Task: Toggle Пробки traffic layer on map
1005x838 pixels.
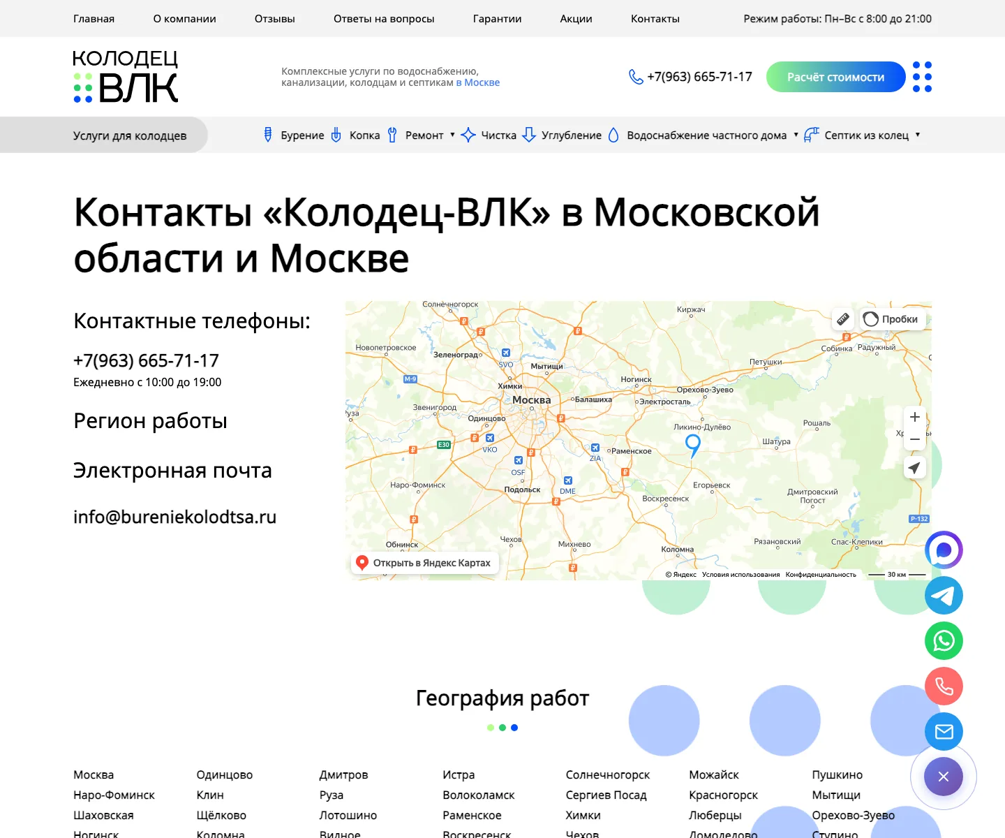Action: 893,319
